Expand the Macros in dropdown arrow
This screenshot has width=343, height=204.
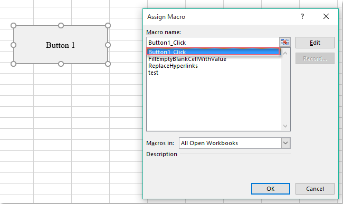[285, 143]
